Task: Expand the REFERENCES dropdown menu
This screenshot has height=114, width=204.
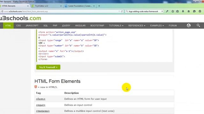Action: click(137, 26)
